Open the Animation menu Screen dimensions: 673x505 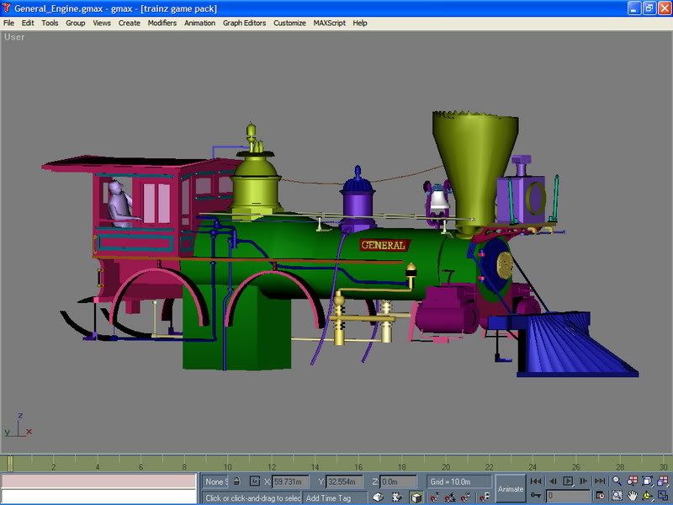pos(199,24)
